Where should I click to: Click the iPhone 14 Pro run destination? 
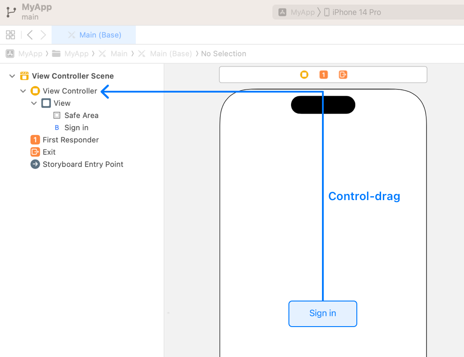[x=358, y=12]
